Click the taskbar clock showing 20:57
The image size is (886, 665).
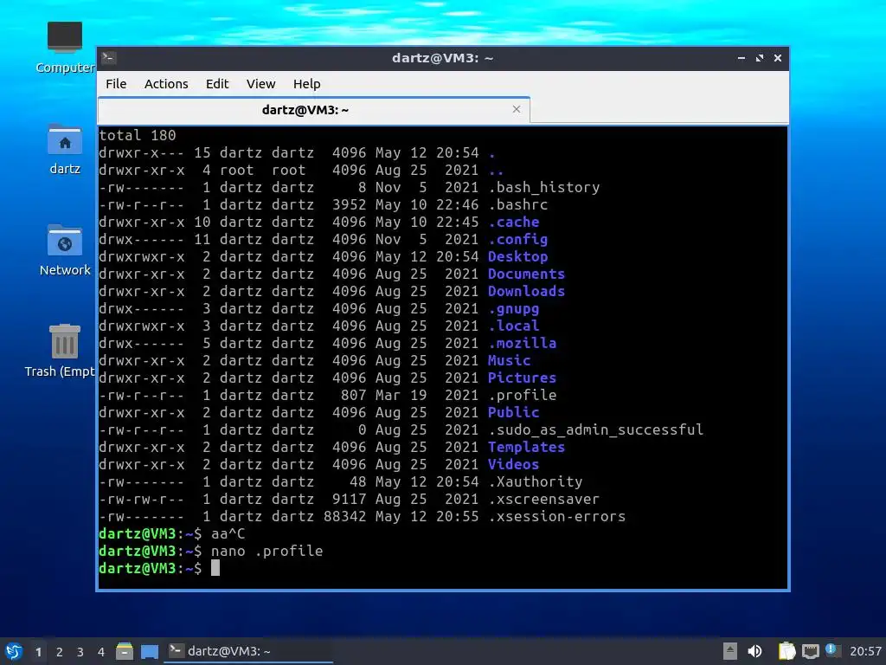tap(865, 651)
